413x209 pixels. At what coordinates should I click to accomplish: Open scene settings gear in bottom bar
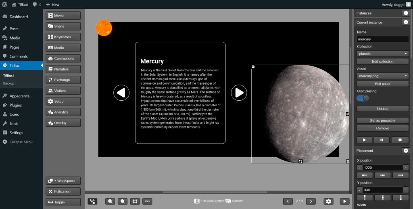click(328, 201)
